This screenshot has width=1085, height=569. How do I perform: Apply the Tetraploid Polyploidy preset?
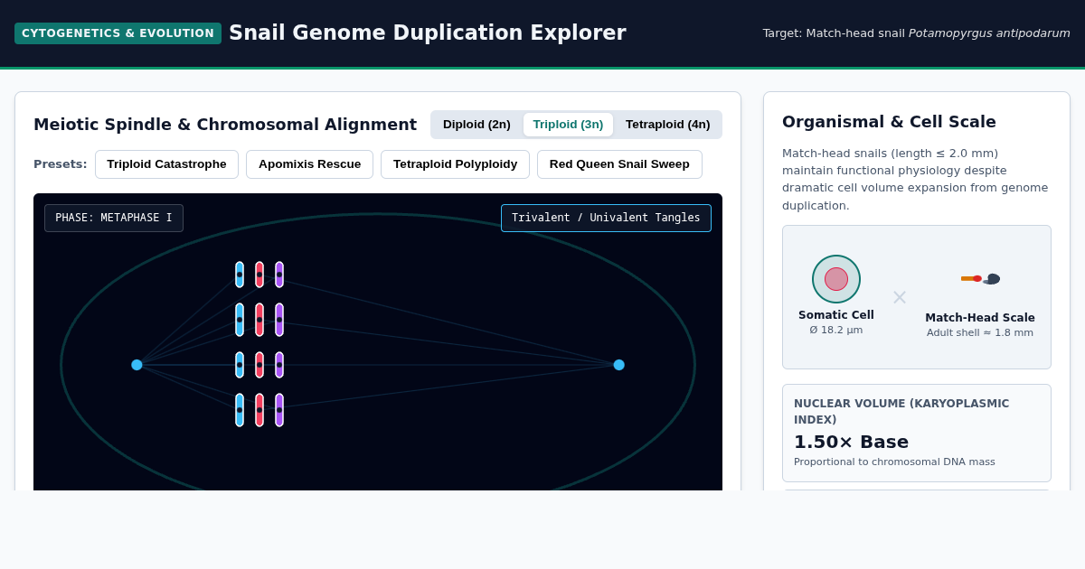(455, 164)
